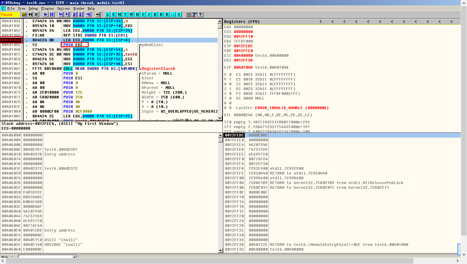
Task: Close the debugged program with the X icon
Action: [x=36, y=14]
